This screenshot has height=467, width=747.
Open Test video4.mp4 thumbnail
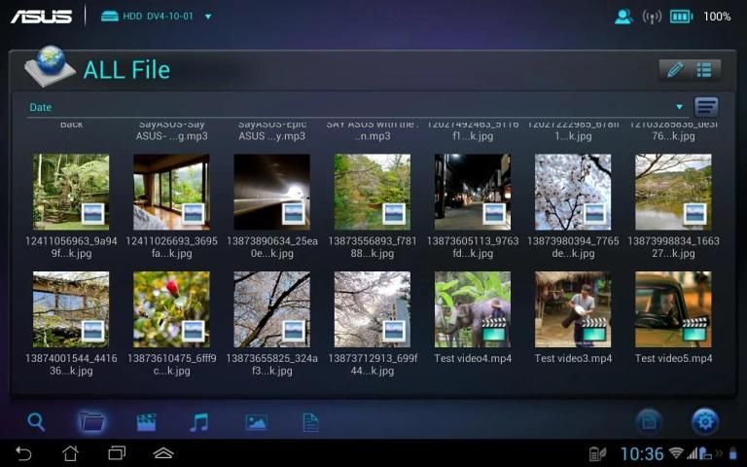point(473,309)
